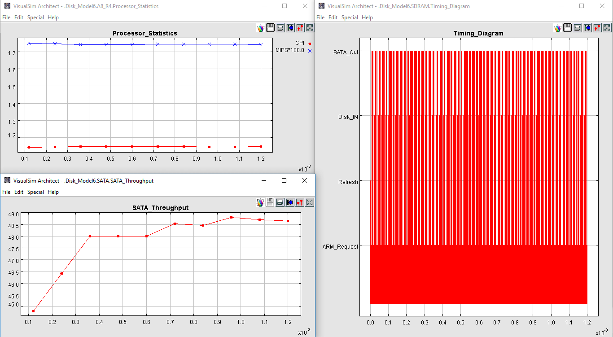Reset axes using the blue arrow icon in Timing_Diagram

pyautogui.click(x=587, y=28)
